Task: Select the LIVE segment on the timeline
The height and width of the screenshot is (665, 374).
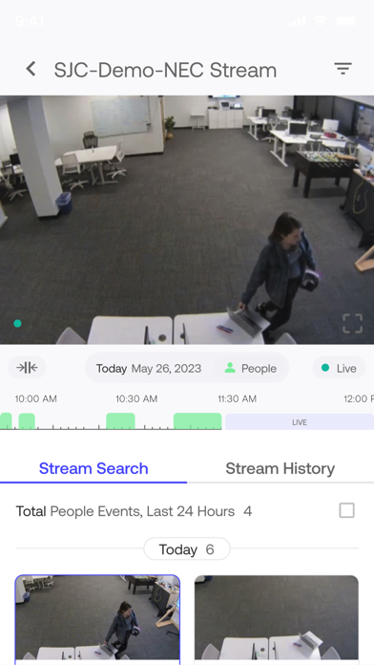Action: (300, 422)
